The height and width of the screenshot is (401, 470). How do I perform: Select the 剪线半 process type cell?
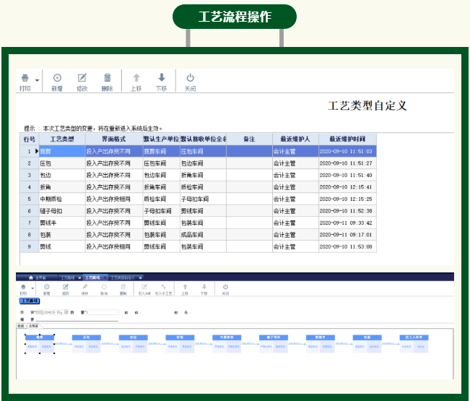(62, 223)
